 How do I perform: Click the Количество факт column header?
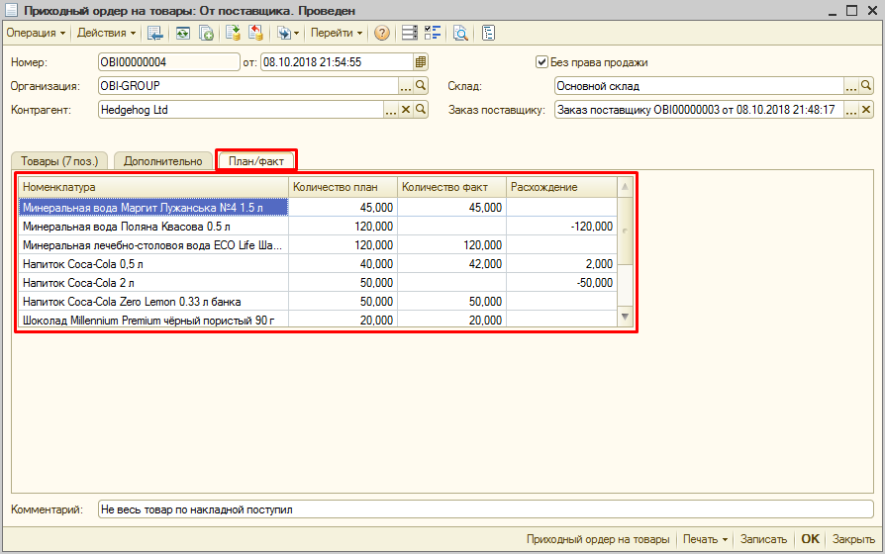tap(451, 187)
